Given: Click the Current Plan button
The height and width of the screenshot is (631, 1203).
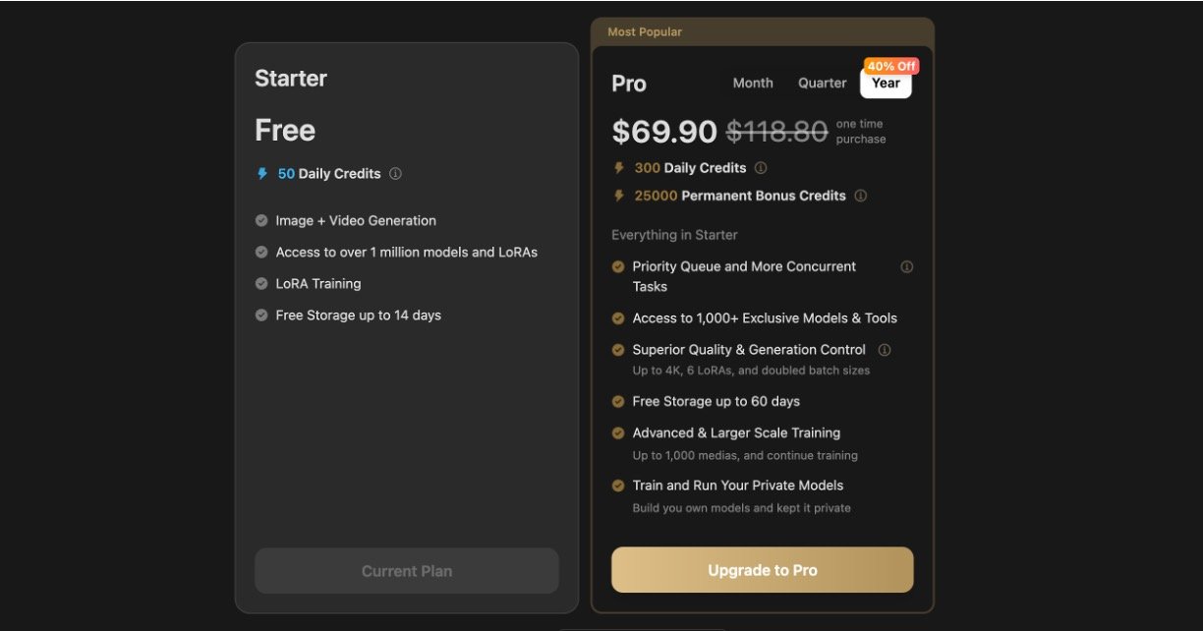Looking at the screenshot, I should [x=407, y=571].
